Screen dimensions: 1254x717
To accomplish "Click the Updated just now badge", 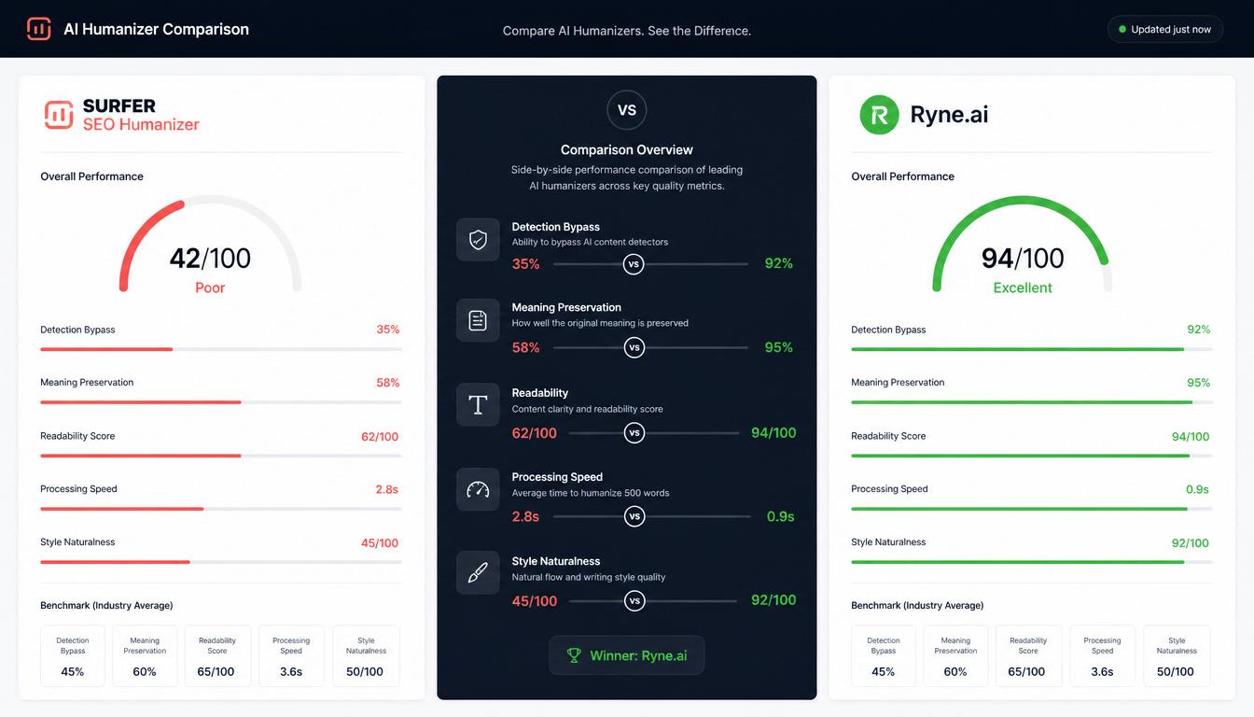I will pyautogui.click(x=1164, y=29).
